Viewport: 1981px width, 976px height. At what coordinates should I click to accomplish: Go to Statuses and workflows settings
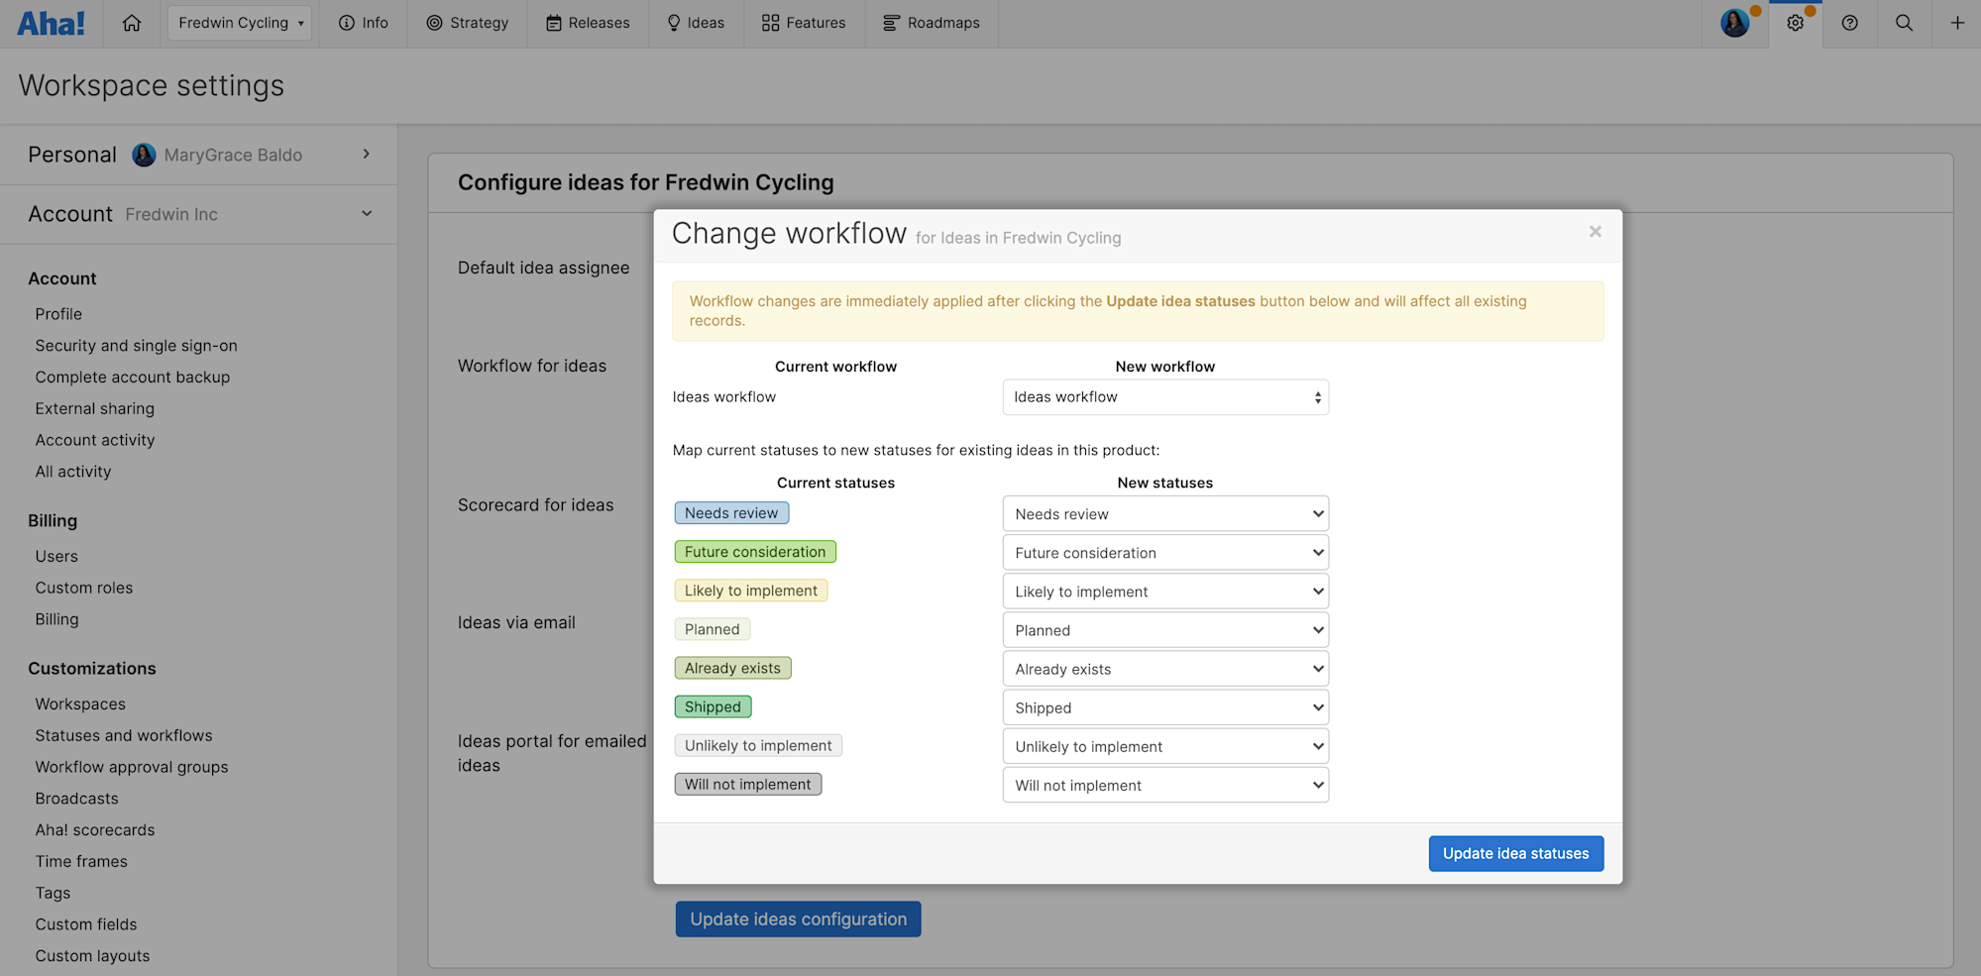tap(123, 735)
